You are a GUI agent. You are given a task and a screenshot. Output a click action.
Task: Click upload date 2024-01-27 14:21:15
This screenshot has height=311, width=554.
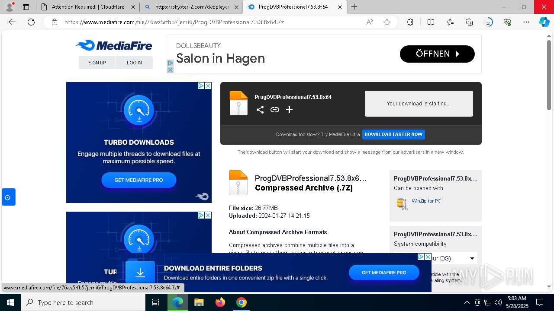click(284, 216)
